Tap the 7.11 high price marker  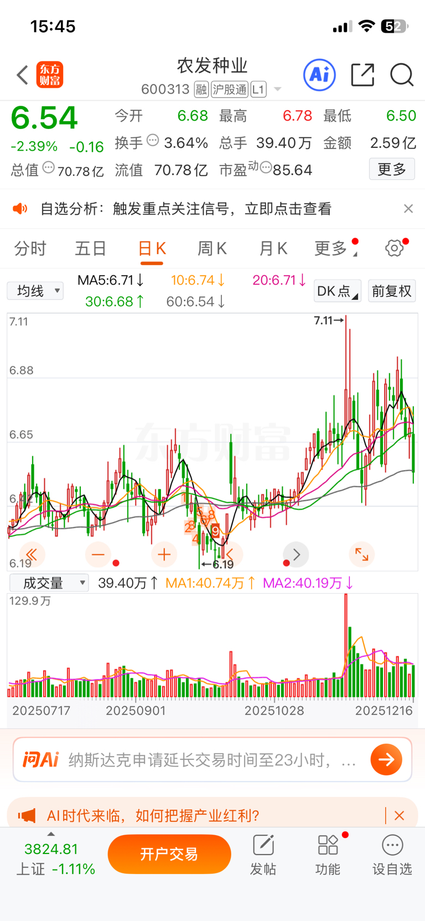(329, 320)
